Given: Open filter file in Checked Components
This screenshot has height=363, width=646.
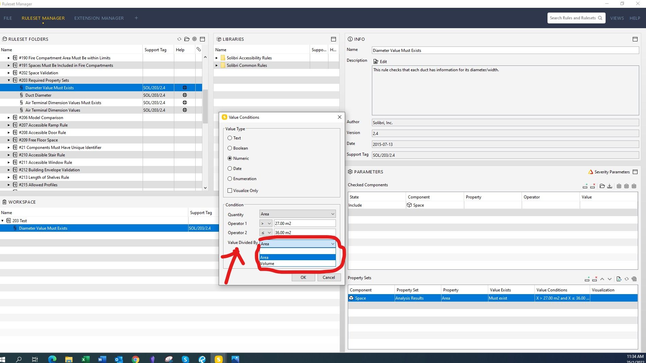Looking at the screenshot, I should (602, 186).
